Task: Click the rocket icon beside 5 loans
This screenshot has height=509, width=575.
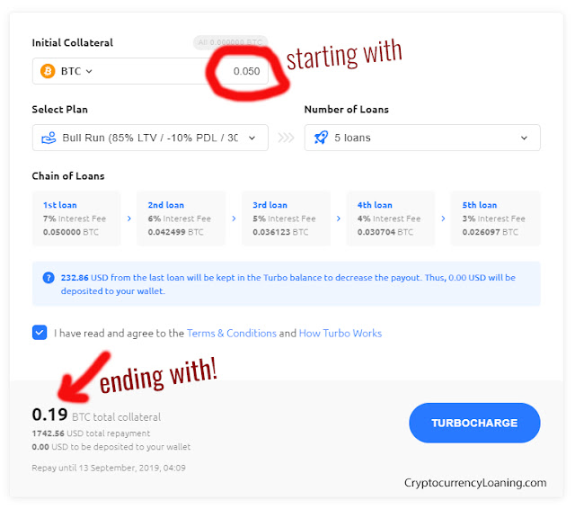Action: [322, 138]
